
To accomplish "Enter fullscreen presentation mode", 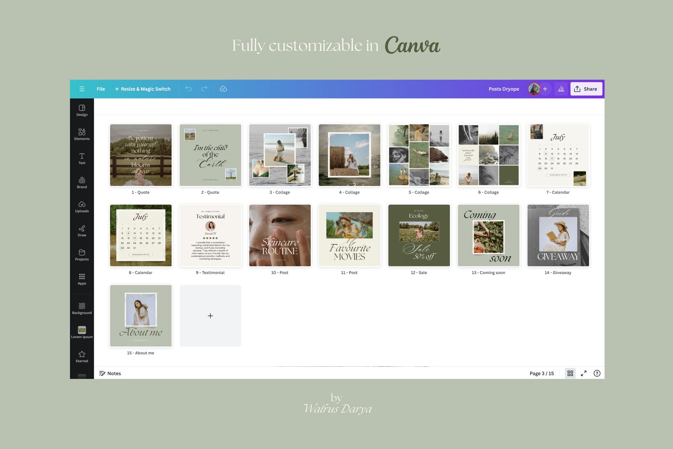I will [x=584, y=373].
